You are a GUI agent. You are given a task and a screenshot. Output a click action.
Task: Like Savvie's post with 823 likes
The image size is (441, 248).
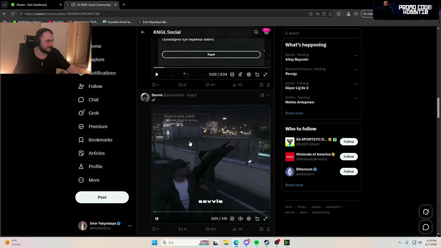211,229
